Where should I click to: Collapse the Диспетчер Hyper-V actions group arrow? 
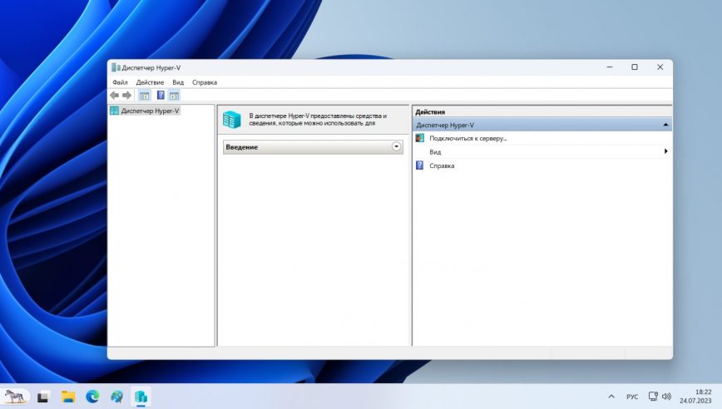pyautogui.click(x=665, y=125)
